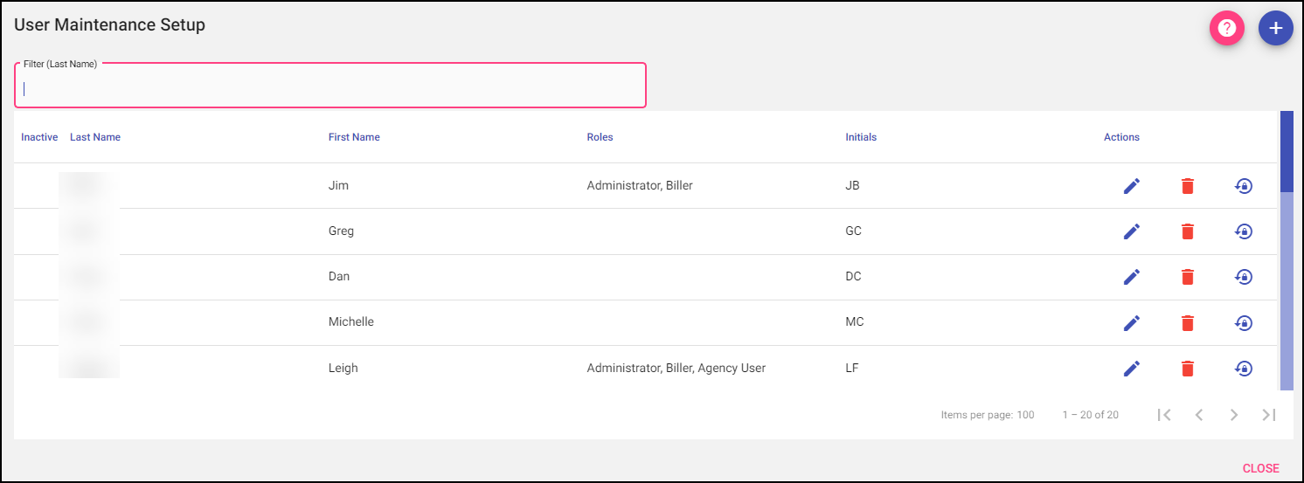Jump to the last page of users
The width and height of the screenshot is (1304, 483).
1269,415
